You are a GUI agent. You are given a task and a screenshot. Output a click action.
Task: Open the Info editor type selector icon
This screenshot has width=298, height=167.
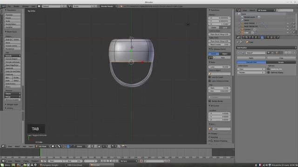3,6
